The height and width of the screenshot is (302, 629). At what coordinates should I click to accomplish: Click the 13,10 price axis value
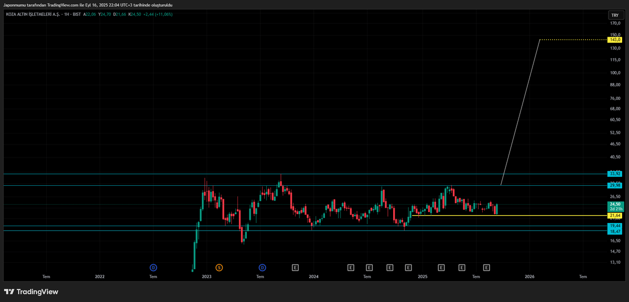point(615,262)
